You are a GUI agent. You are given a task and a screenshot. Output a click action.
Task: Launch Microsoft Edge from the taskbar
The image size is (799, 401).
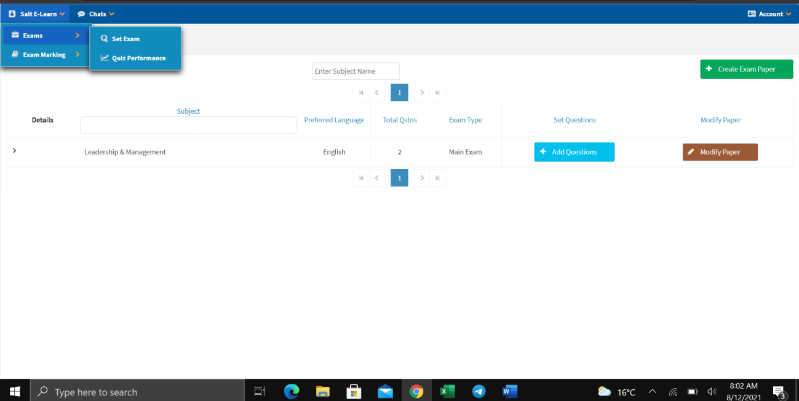tap(292, 391)
